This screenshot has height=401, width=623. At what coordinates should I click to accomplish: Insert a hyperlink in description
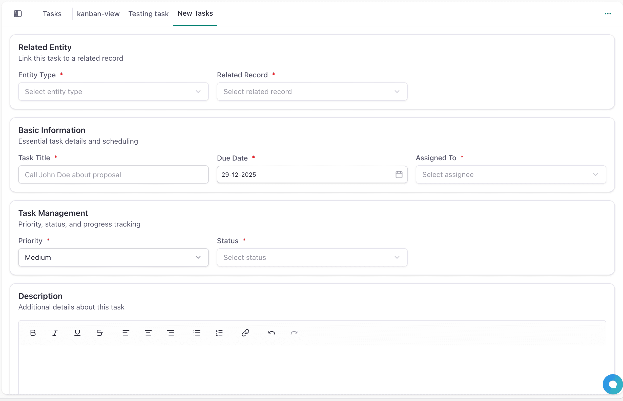point(245,332)
